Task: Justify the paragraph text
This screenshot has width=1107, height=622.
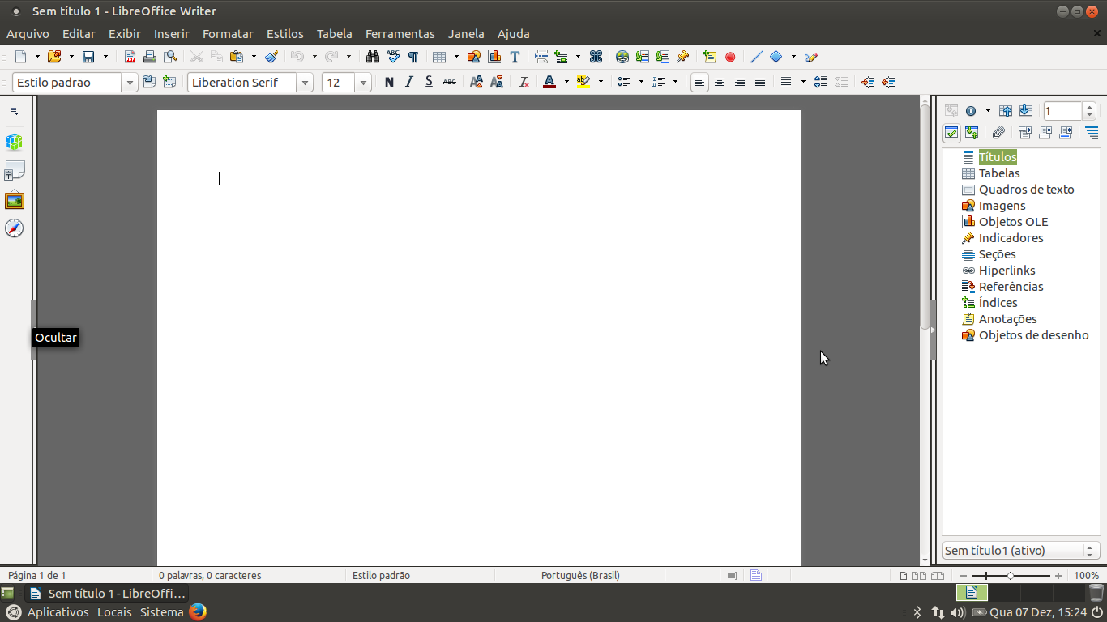Action: pos(760,82)
